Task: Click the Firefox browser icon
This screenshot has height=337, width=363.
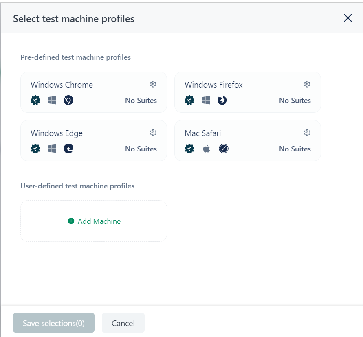Action: (222, 100)
